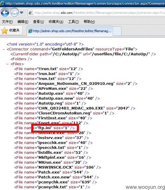
Task: Open the 查看(V) menu
Action: click(38, 22)
